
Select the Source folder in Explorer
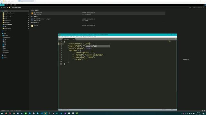[x=98, y=26]
